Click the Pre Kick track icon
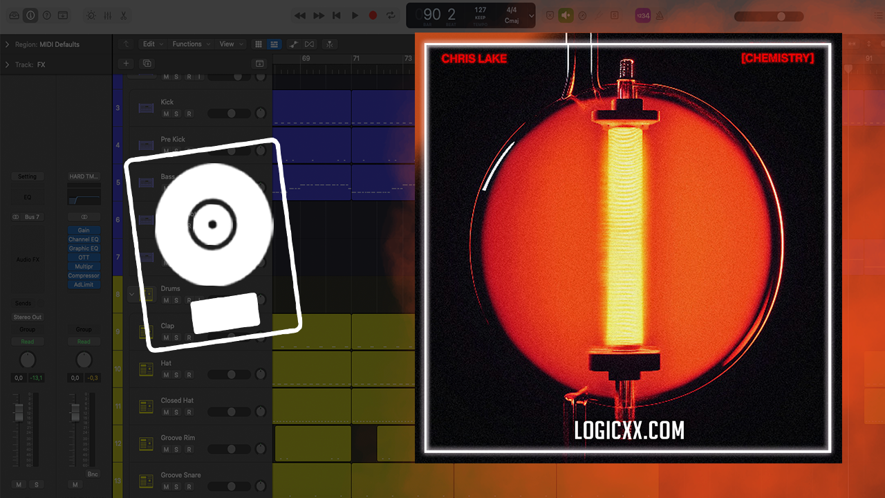Image resolution: width=885 pixels, height=498 pixels. 146,145
